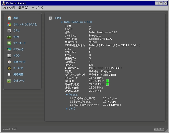Open the 表示(V) menu

(23, 8)
